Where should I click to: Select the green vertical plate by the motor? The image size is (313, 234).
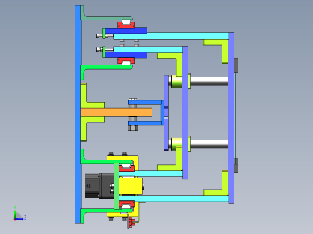coord(116,186)
